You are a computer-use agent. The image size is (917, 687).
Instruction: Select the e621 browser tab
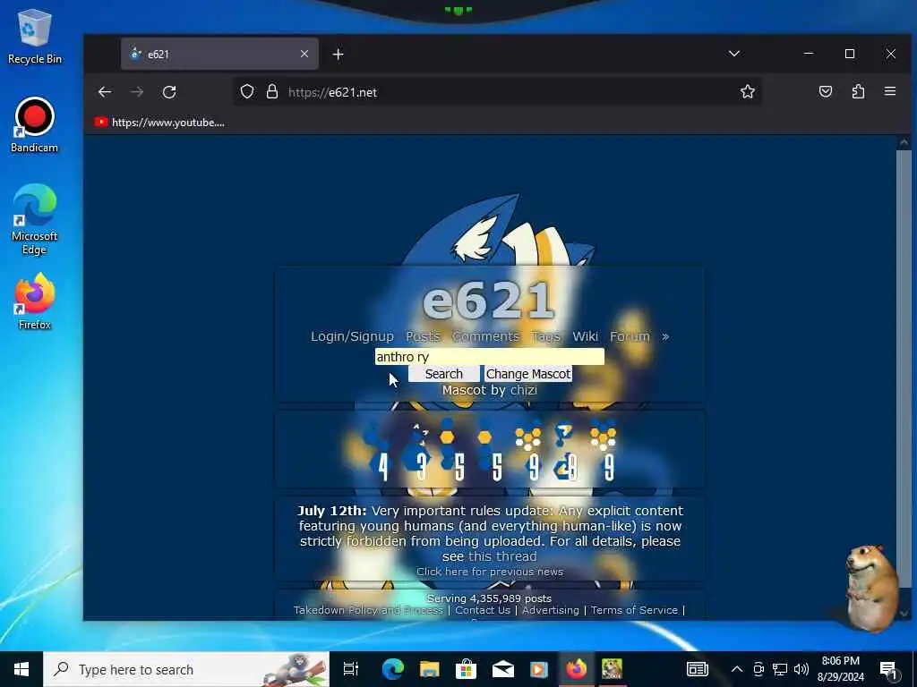219,54
